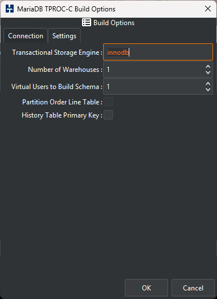Increase the Number of Warehouses value
This screenshot has height=299, width=217.
(208, 67)
